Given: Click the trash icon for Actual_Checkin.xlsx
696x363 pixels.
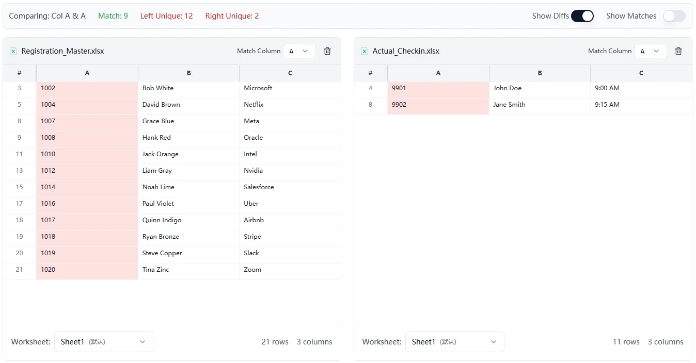Looking at the screenshot, I should [x=678, y=51].
